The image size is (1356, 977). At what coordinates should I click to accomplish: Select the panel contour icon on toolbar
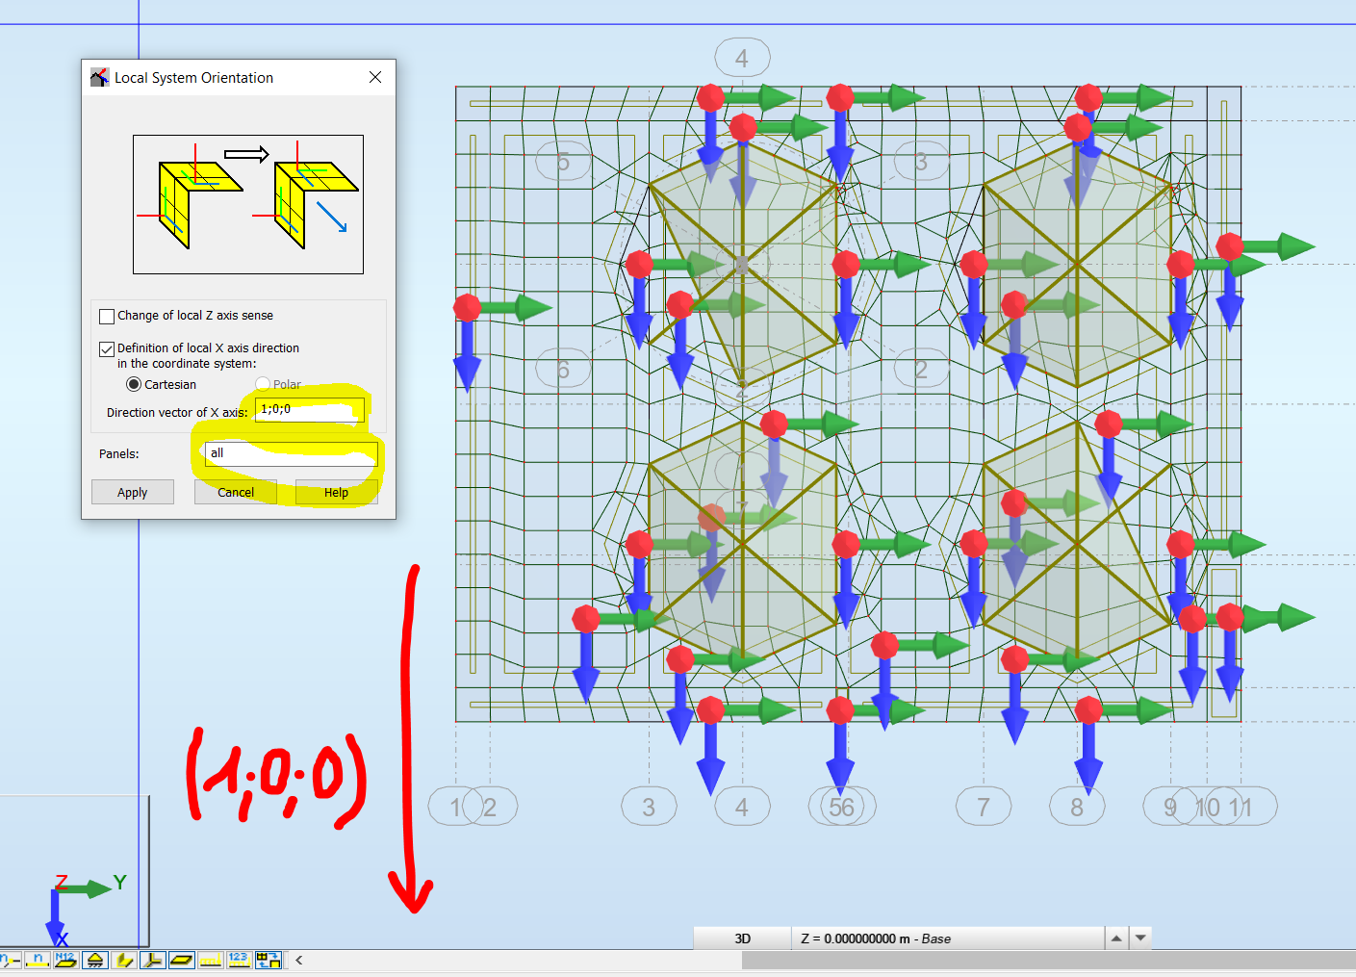coord(124,960)
